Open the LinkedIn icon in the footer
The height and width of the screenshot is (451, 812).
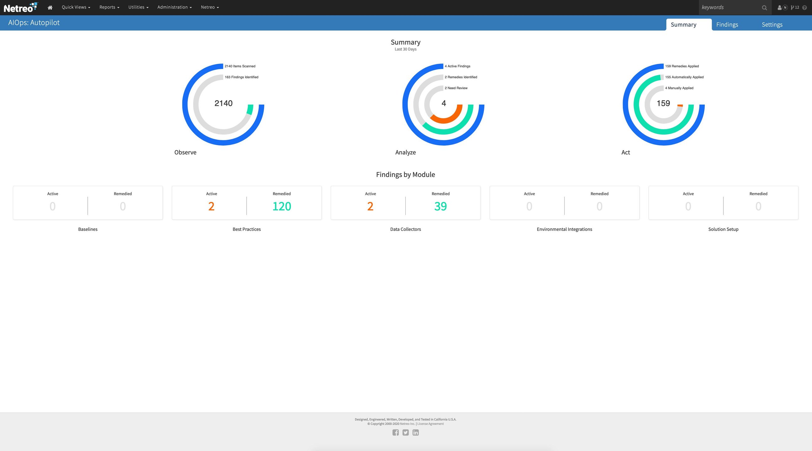tap(415, 433)
